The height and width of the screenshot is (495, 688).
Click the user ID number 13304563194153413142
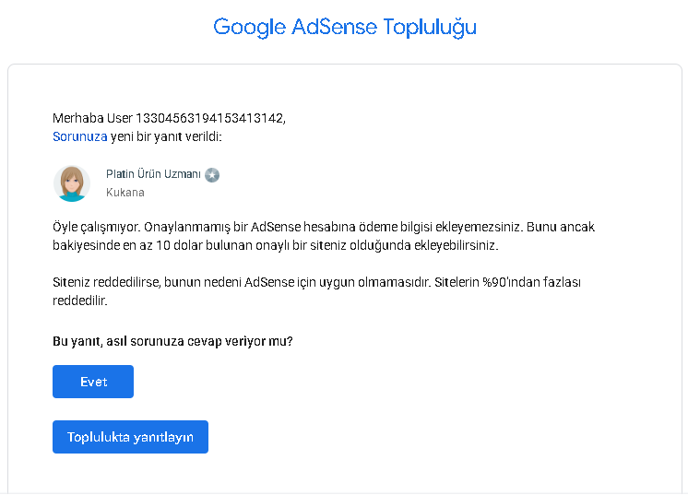tap(210, 118)
